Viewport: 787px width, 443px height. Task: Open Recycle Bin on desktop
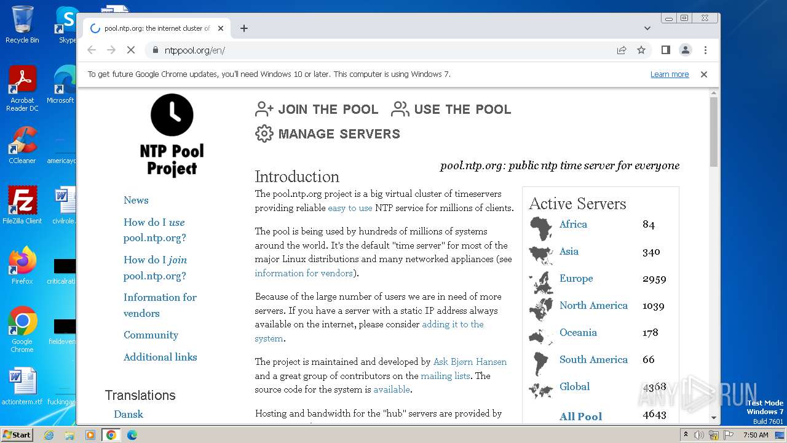pos(22,25)
